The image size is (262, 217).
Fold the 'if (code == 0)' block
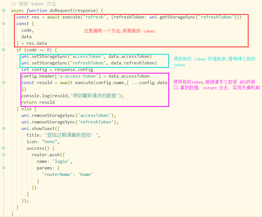(3, 50)
